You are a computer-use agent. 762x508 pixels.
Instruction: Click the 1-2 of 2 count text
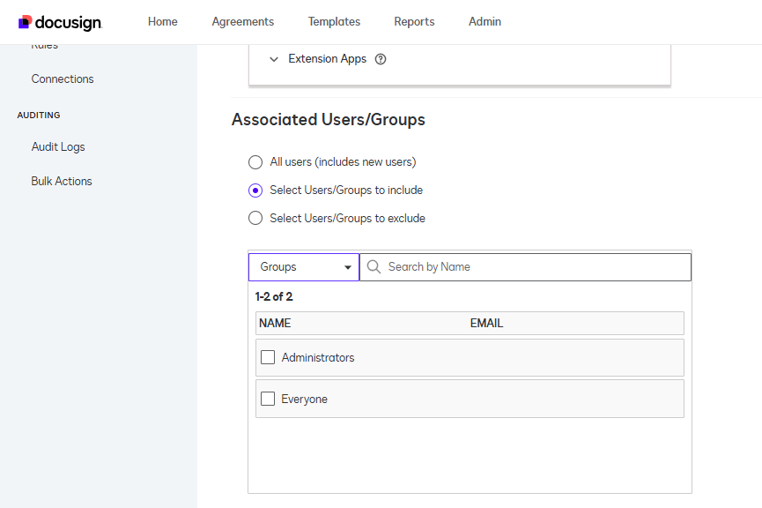point(274,297)
